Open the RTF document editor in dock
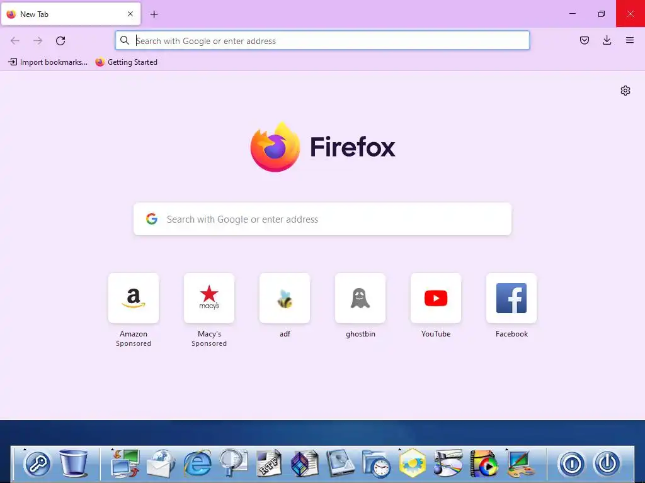This screenshot has height=483, width=645. pos(269,464)
